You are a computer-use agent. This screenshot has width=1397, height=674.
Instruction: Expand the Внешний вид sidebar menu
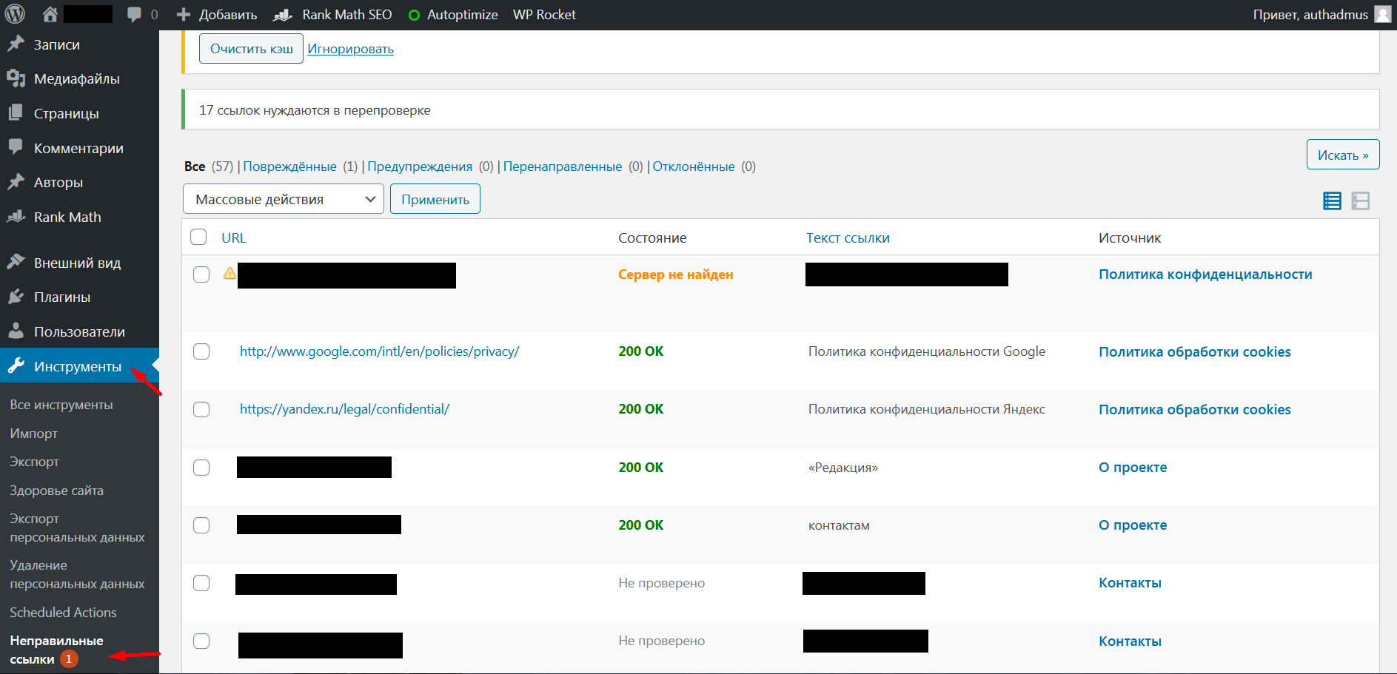tap(78, 262)
